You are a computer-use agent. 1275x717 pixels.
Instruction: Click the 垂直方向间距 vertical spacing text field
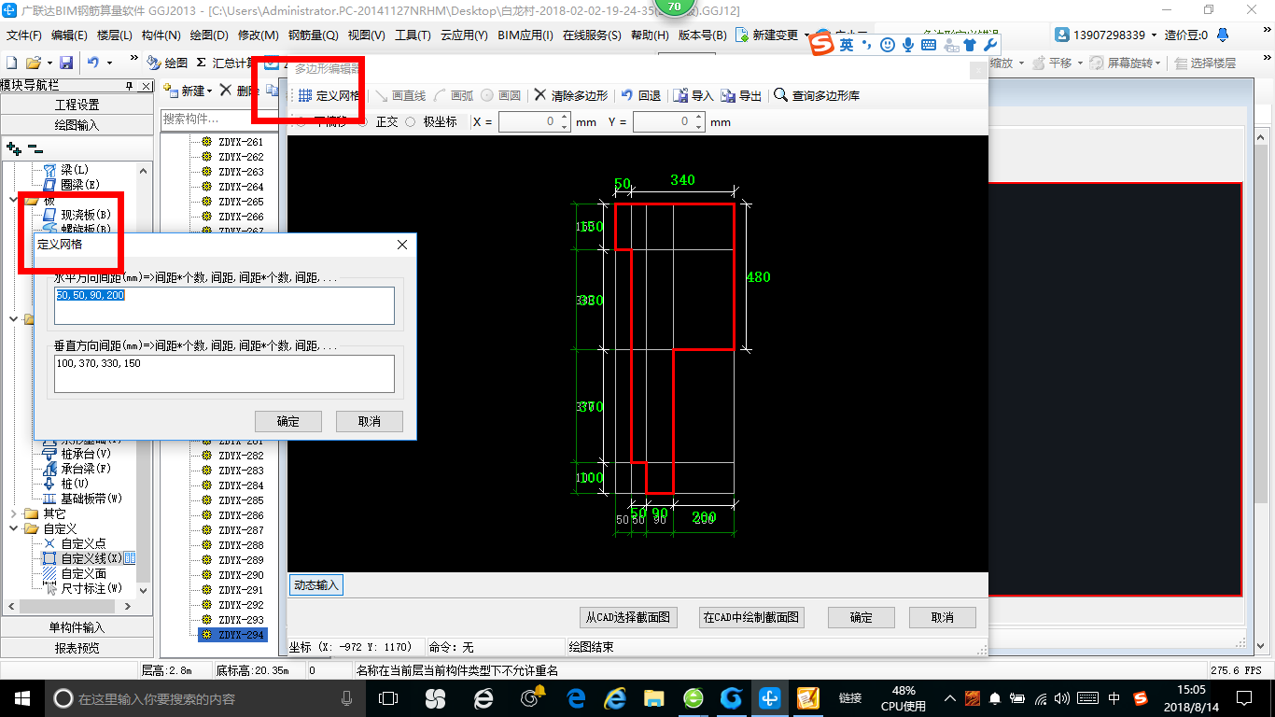(x=225, y=373)
